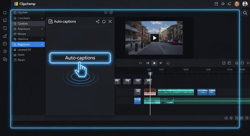Select the Clipchon item in the side list

click(x=28, y=12)
